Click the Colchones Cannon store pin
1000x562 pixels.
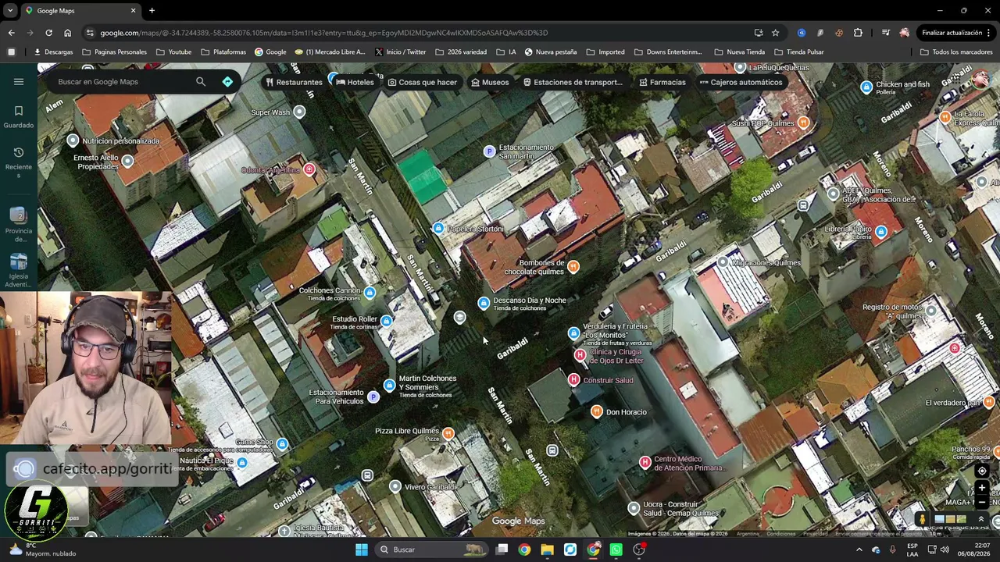370,293
